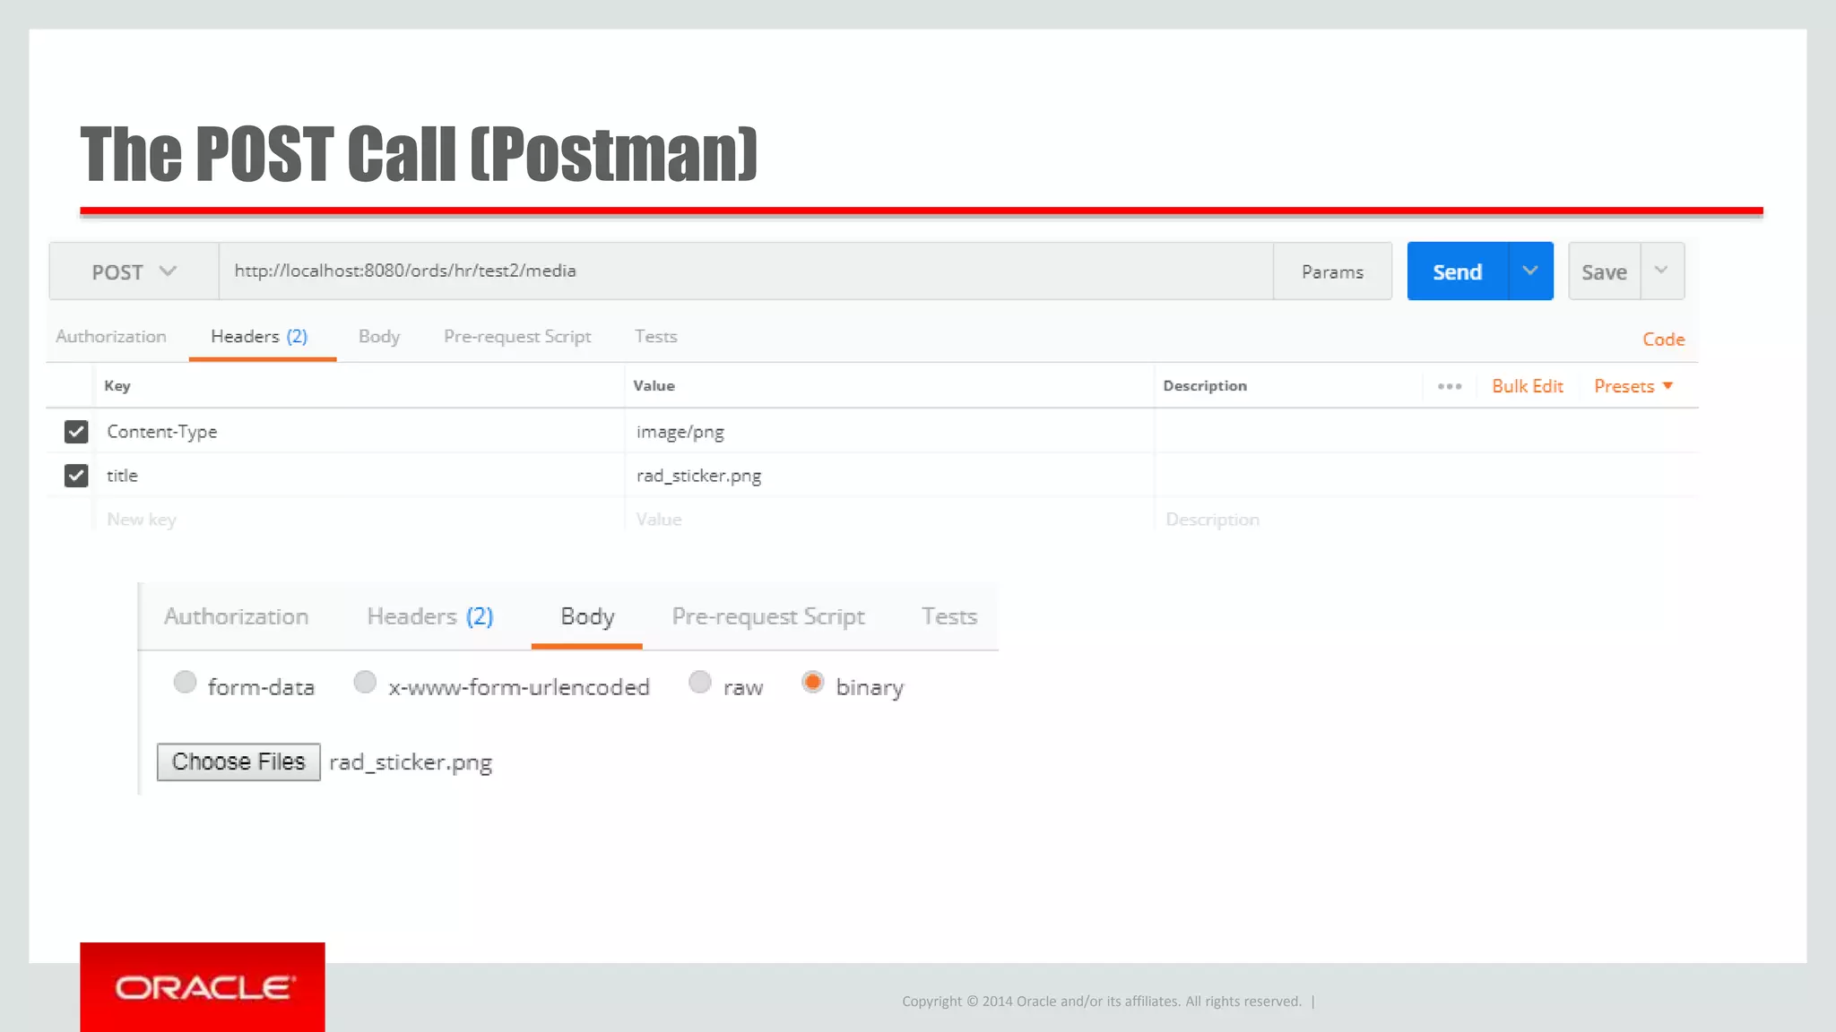1836x1032 pixels.
Task: Click the New key input field
Action: (x=359, y=520)
